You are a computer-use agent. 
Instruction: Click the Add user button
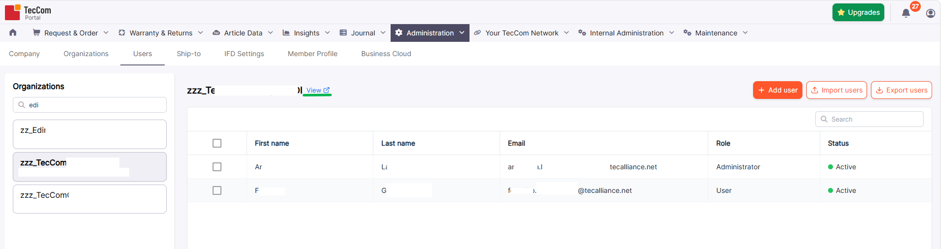click(x=778, y=90)
